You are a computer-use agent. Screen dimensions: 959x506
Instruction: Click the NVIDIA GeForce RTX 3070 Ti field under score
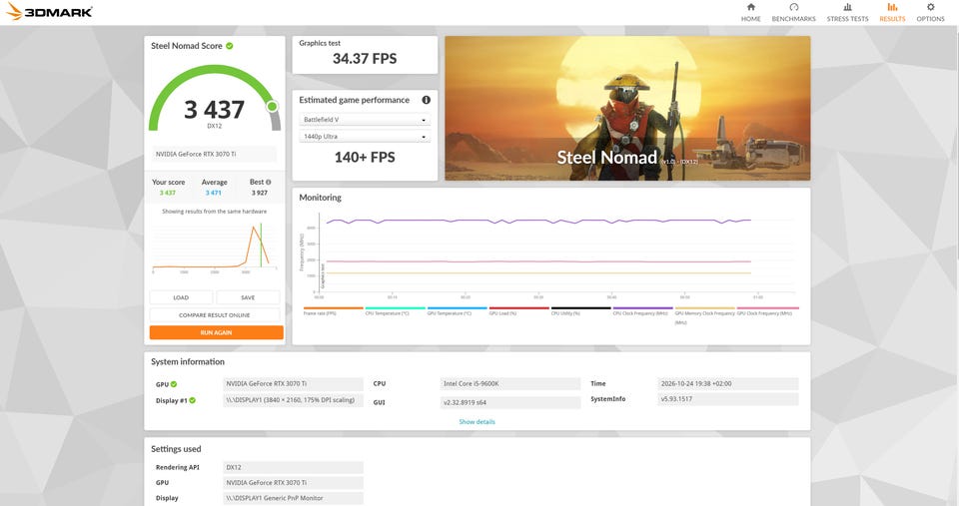[215, 154]
